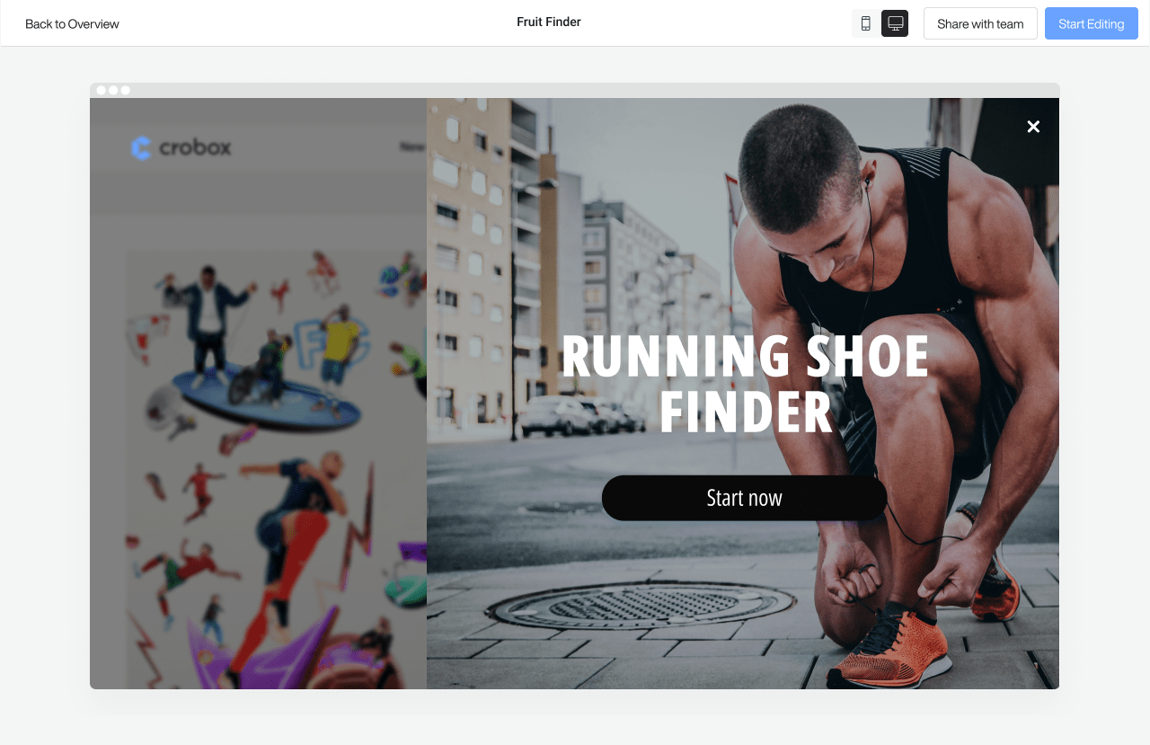1150x745 pixels.
Task: Toggle the device preview mode switcher
Action: (x=880, y=22)
